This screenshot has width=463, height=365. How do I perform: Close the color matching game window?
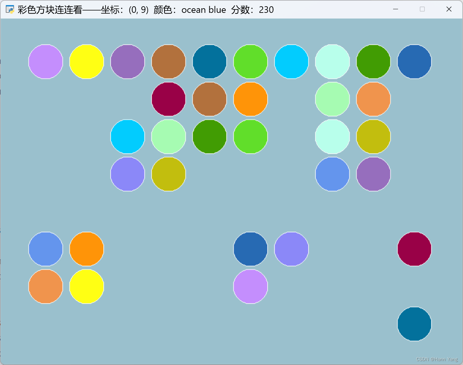pyautogui.click(x=449, y=9)
